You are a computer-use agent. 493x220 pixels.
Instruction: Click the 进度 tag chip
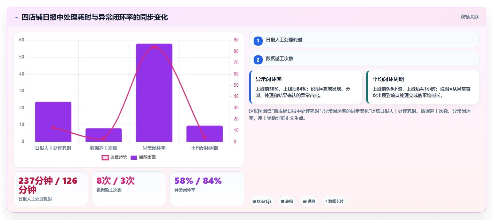309,201
